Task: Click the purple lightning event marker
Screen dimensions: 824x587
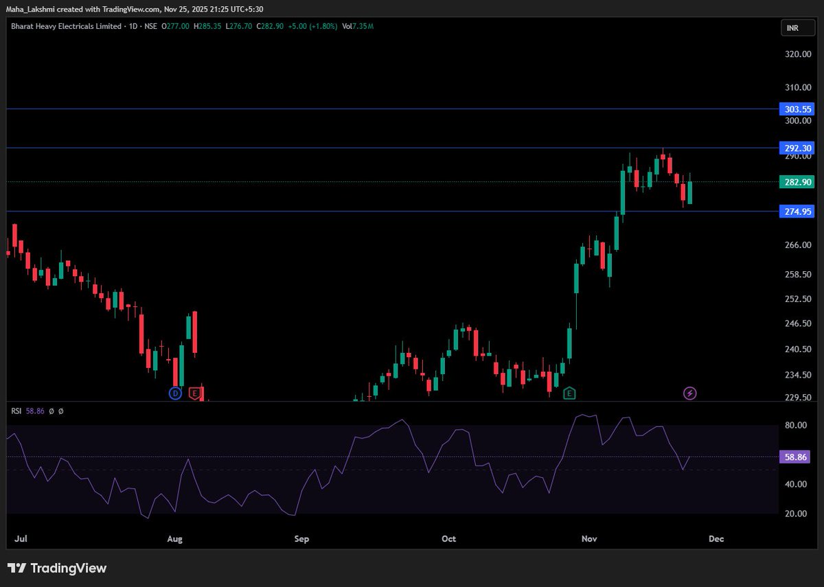Action: coord(690,393)
